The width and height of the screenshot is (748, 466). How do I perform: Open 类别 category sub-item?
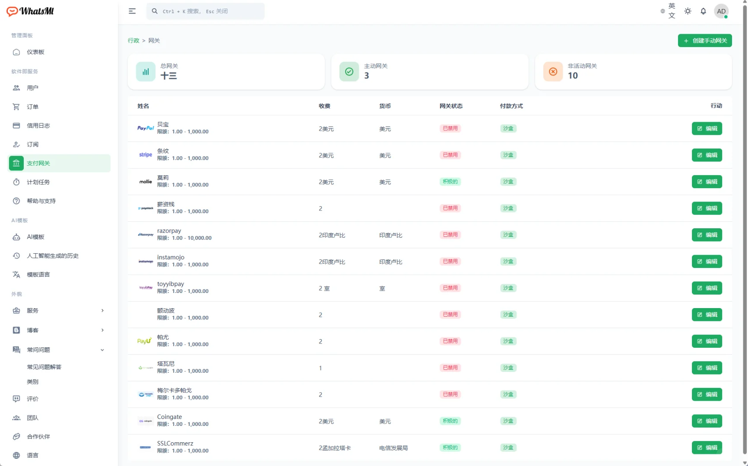coord(32,382)
